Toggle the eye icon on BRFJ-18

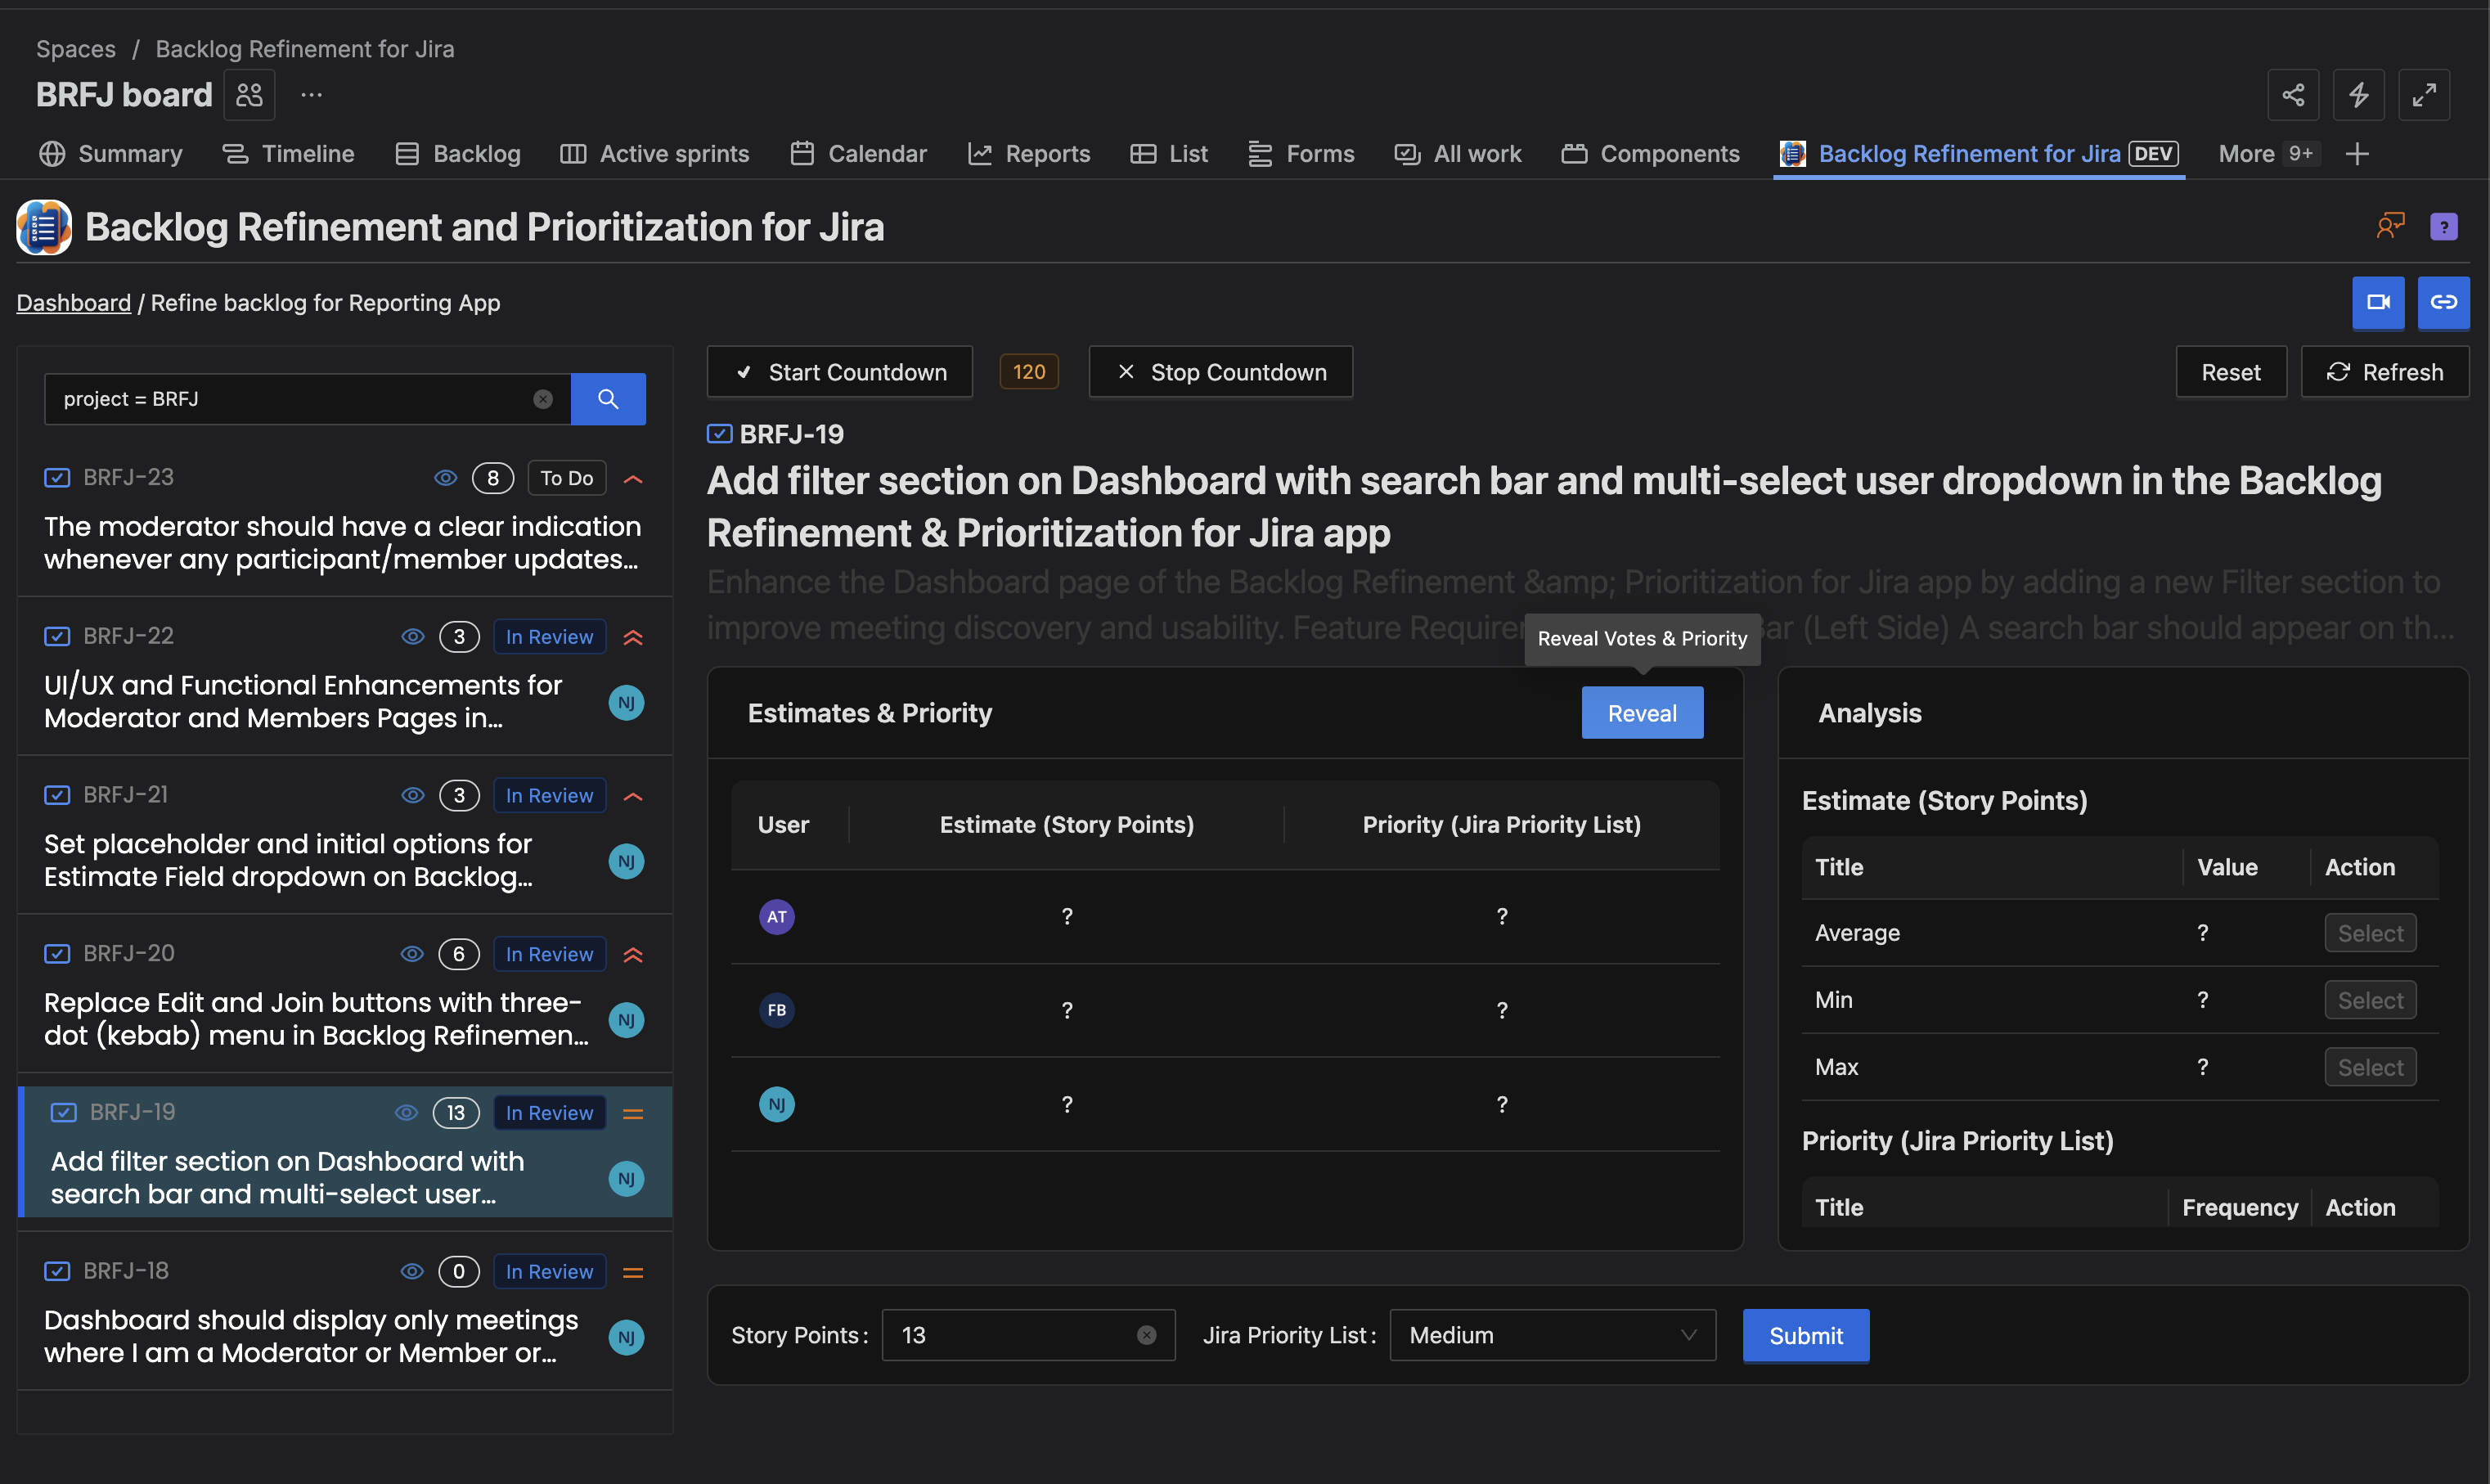[x=411, y=1272]
